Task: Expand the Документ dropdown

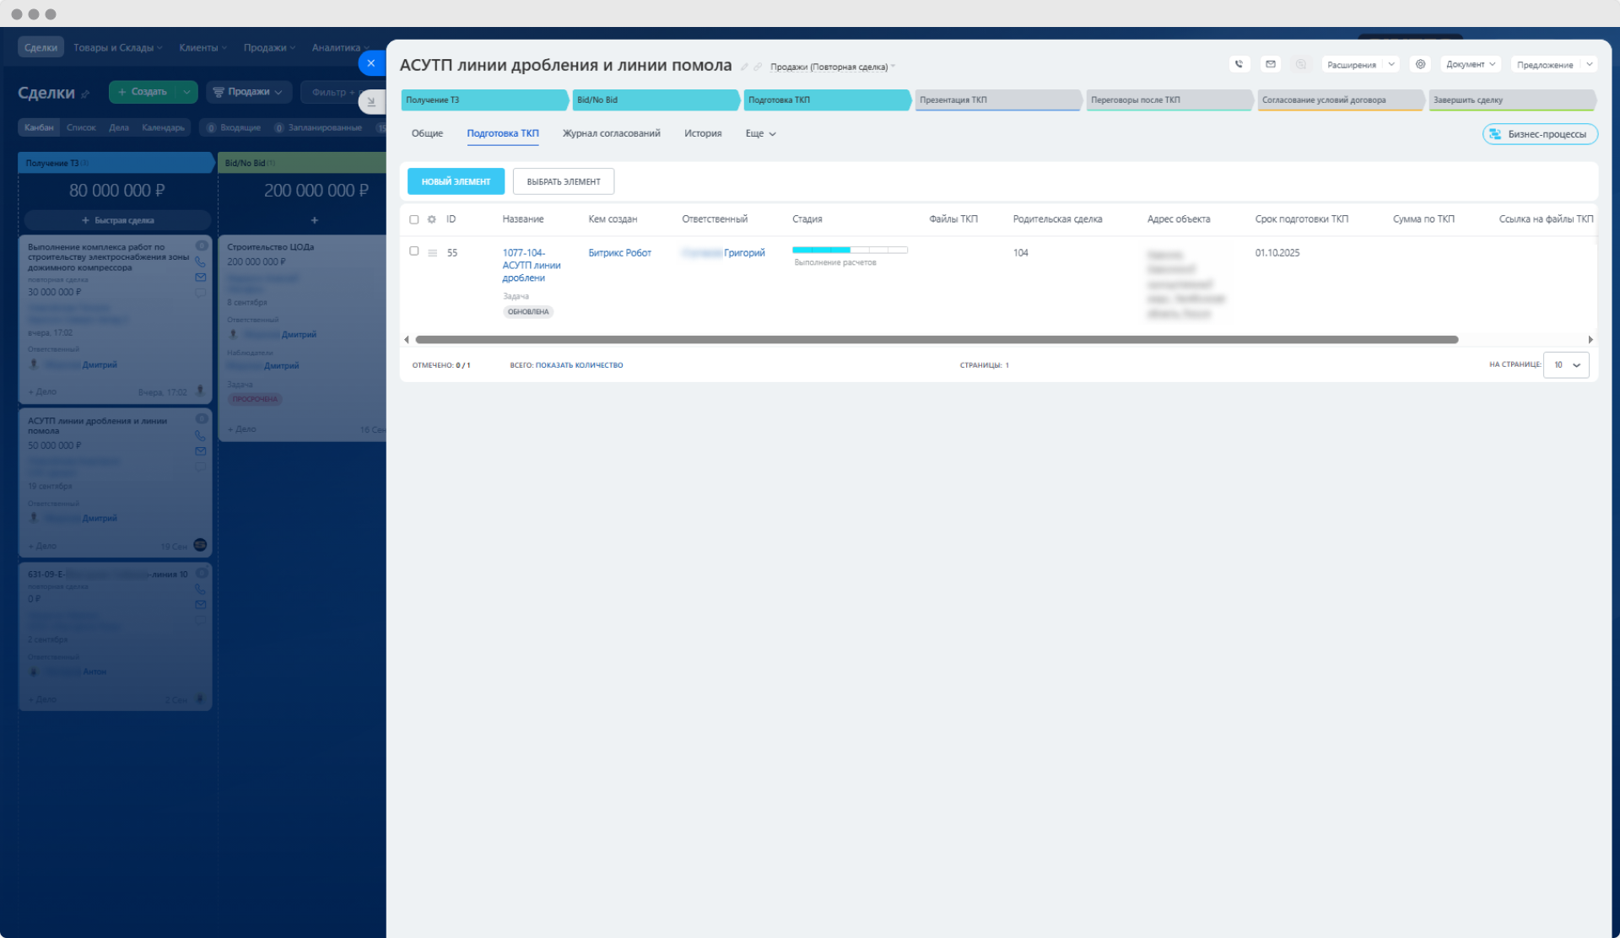Action: pos(1471,64)
